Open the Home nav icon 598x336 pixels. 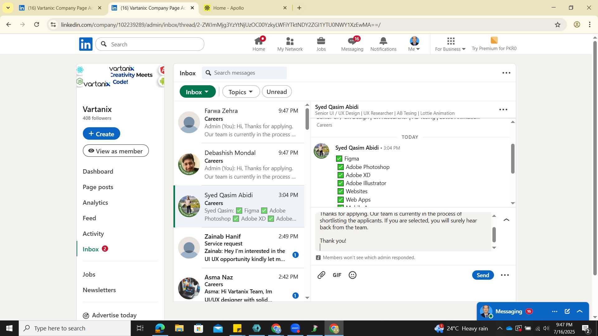[259, 44]
